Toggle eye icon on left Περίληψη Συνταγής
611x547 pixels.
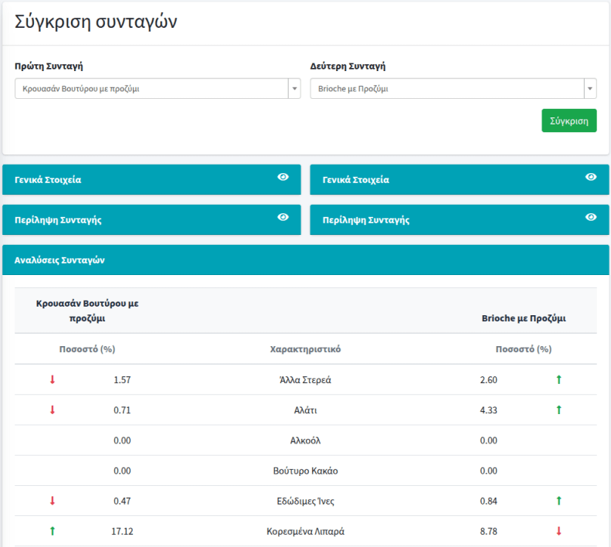283,217
